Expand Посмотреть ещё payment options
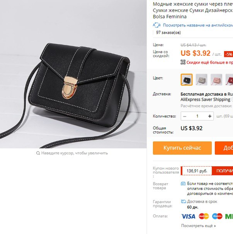Image resolution: width=233 pixels, height=234 pixels. tap(199, 226)
